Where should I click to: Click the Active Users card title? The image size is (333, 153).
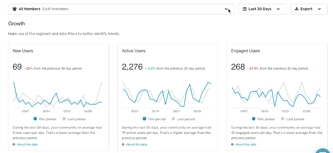pyautogui.click(x=134, y=51)
